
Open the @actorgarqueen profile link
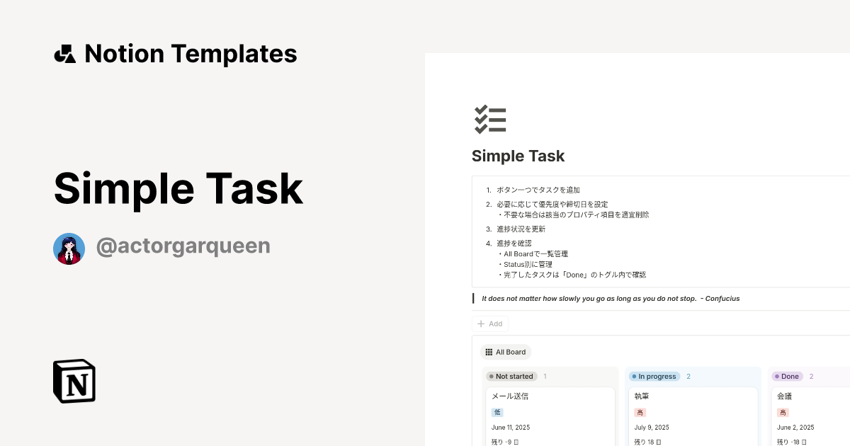pyautogui.click(x=183, y=245)
